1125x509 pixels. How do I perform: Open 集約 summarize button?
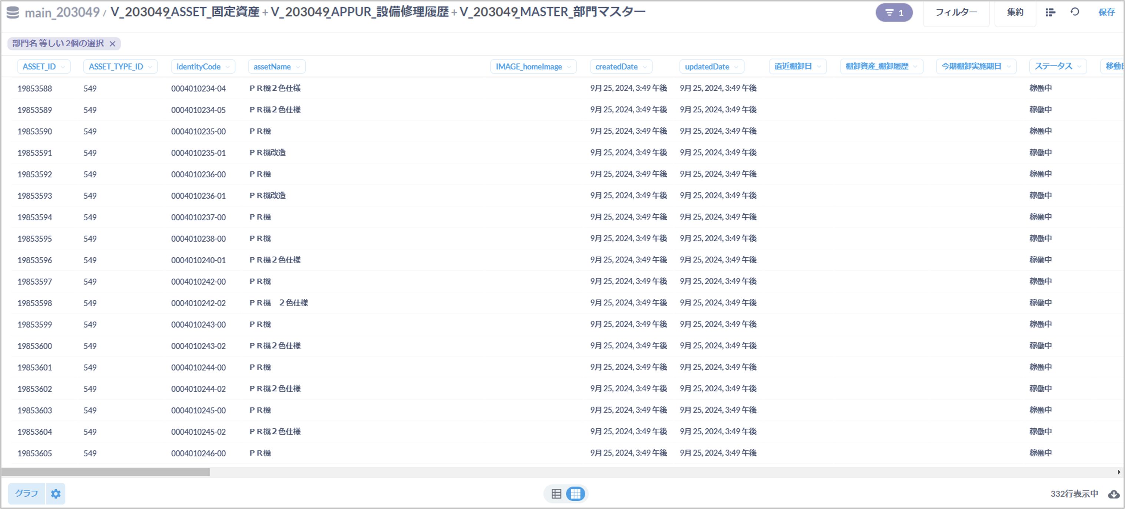(1015, 13)
